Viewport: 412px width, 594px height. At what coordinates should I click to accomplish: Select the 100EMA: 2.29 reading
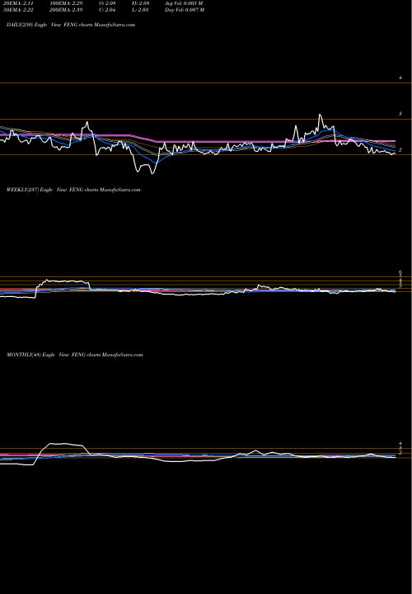coord(66,3)
